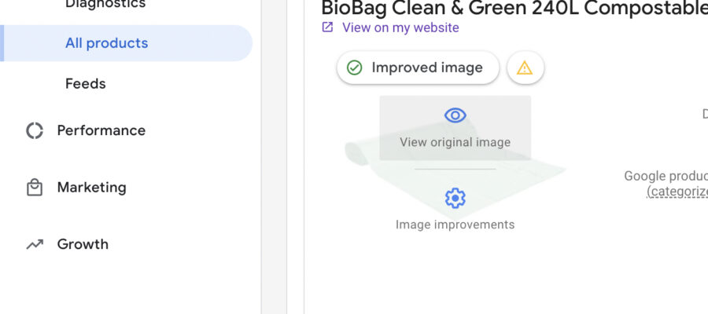Click the Growth trending arrow icon
Viewport: 708px width, 314px height.
35,244
